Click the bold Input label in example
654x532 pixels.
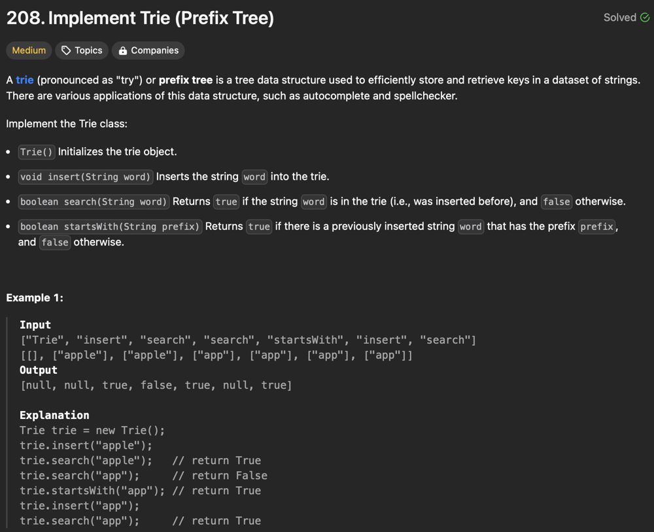35,325
